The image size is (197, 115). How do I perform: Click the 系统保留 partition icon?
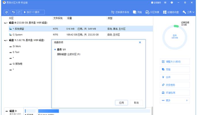point(10,29)
